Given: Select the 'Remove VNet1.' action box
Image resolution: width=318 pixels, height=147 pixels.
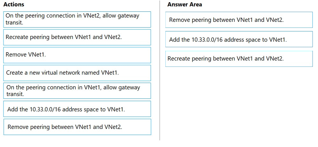Looking at the screenshot, I should coord(77,55).
